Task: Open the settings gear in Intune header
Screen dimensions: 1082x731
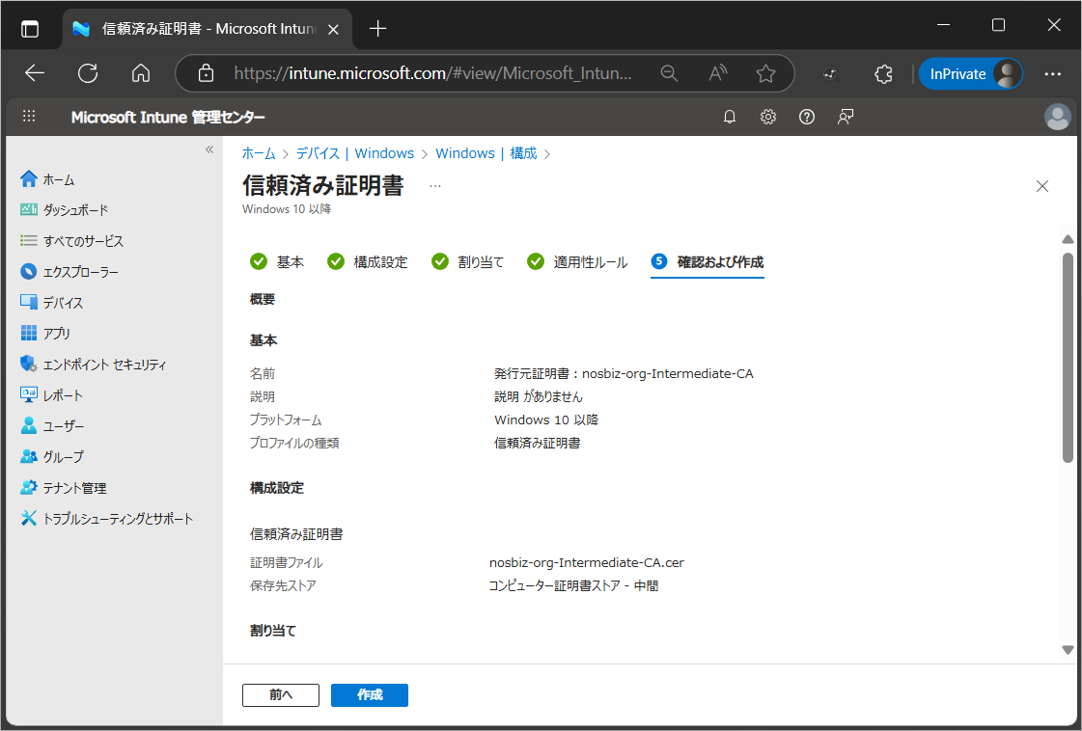Action: coord(768,117)
